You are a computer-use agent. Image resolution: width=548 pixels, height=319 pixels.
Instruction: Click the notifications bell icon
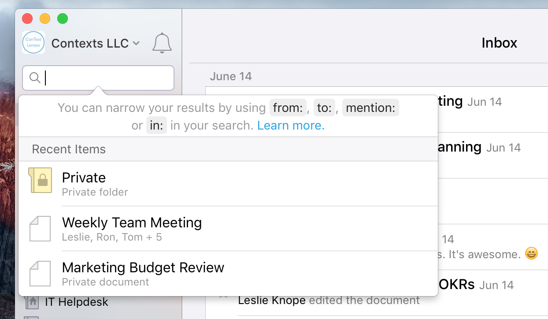click(162, 43)
